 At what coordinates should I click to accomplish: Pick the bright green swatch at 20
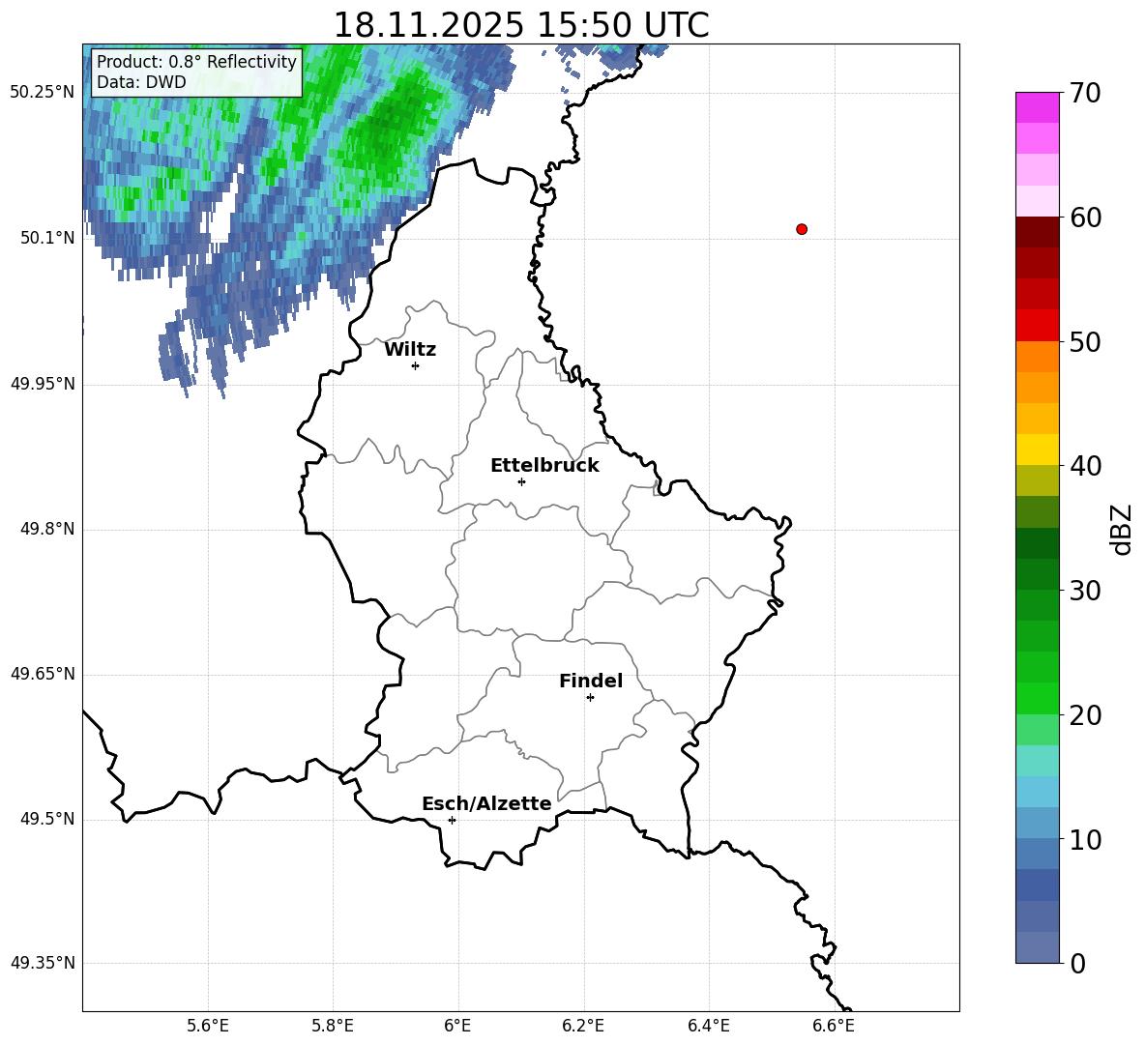[x=1037, y=698]
